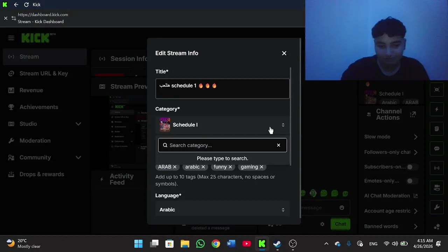Image resolution: width=448 pixels, height=252 pixels.
Task: Click the ENG language indicator in taskbar
Action: 373,244
